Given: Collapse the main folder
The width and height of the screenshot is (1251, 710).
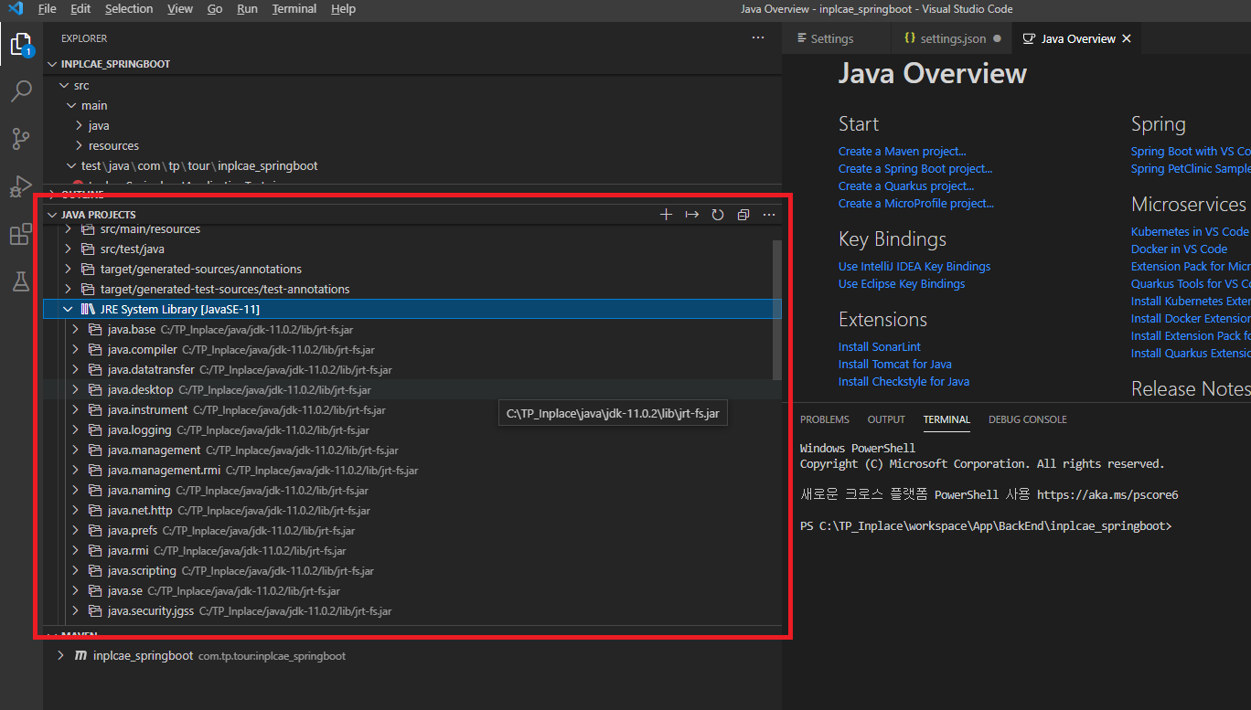Looking at the screenshot, I should (x=71, y=106).
